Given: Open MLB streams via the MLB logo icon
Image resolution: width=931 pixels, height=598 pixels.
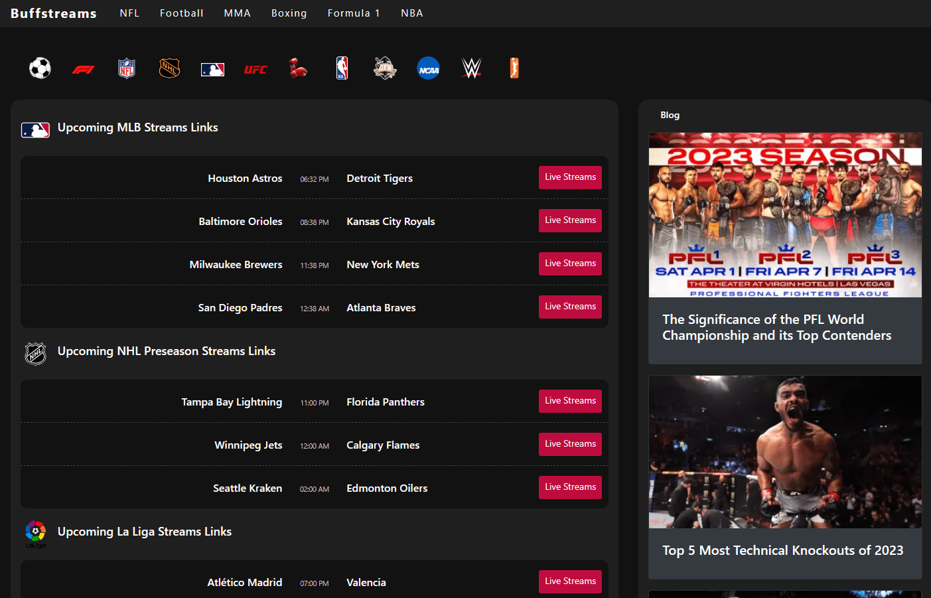Looking at the screenshot, I should [212, 68].
